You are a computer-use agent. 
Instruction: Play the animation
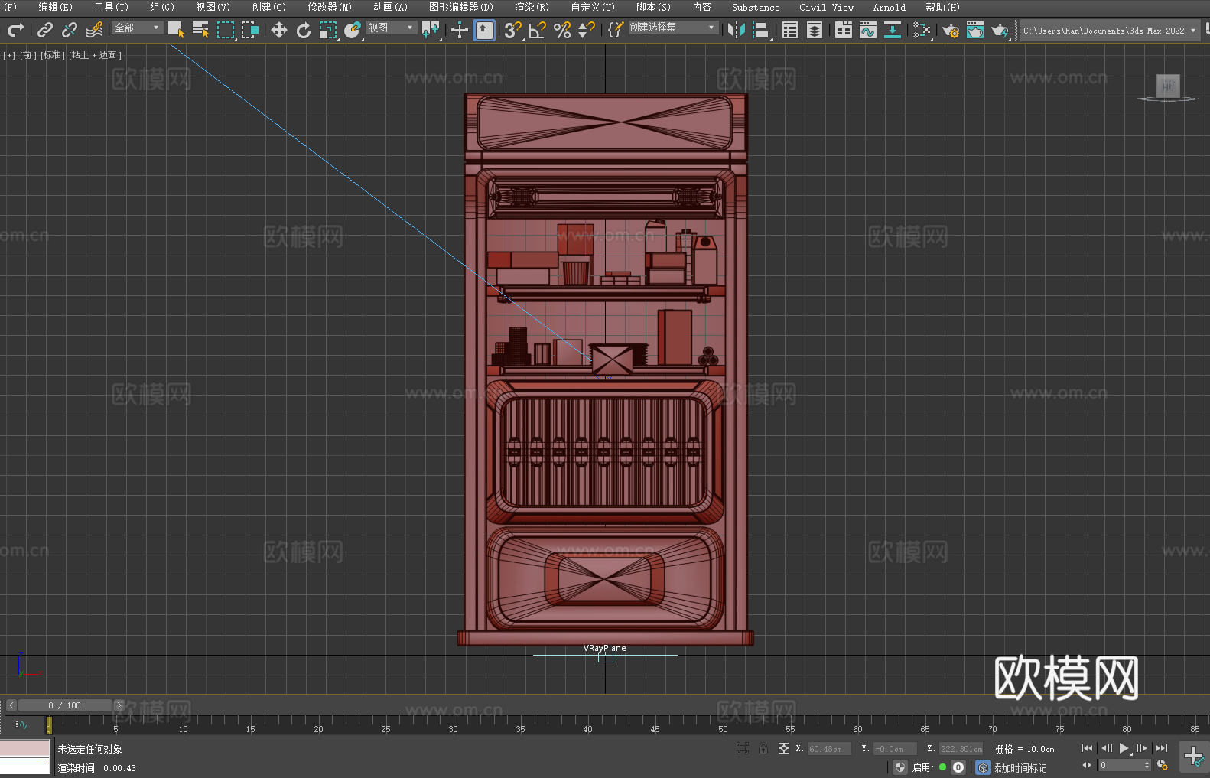pyautogui.click(x=1124, y=748)
